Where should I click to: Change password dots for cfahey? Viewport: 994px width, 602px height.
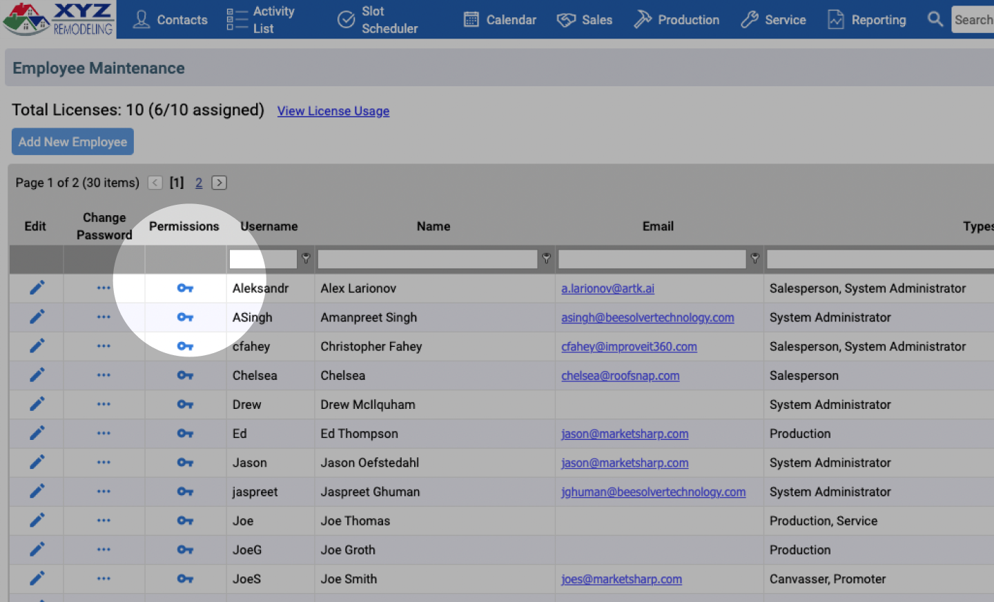104,345
